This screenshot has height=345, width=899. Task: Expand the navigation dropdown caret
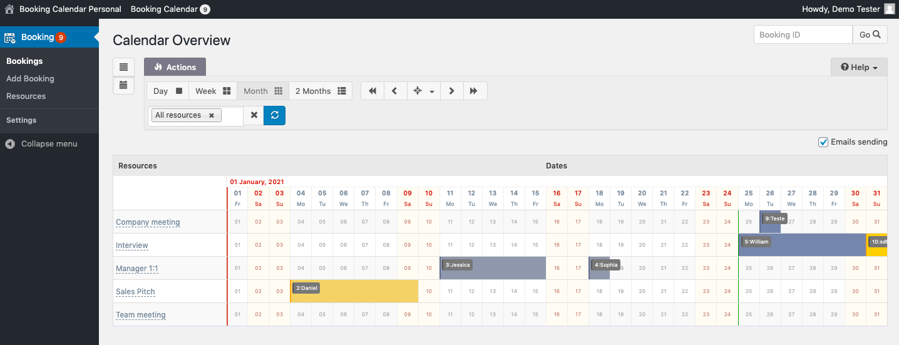[432, 91]
